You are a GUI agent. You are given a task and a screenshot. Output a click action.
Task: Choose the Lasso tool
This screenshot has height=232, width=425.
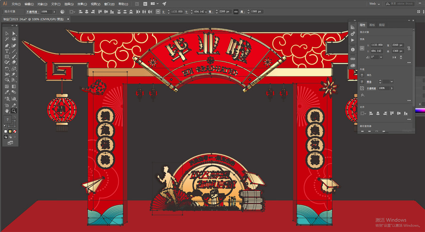[14, 39]
